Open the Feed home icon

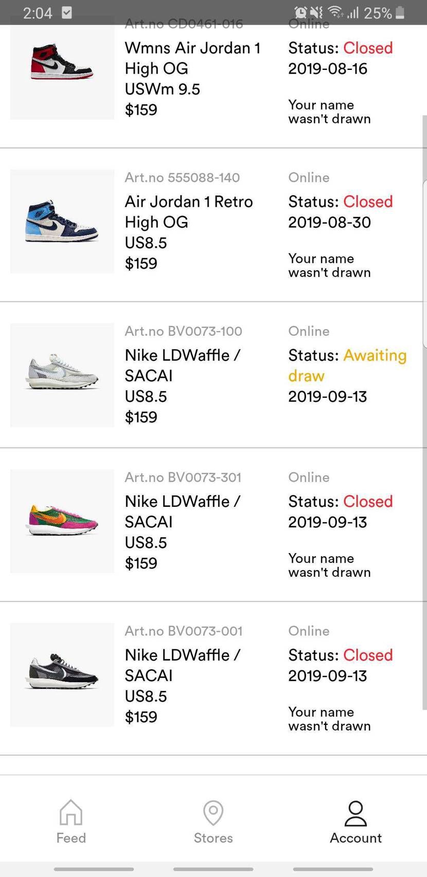click(x=71, y=812)
